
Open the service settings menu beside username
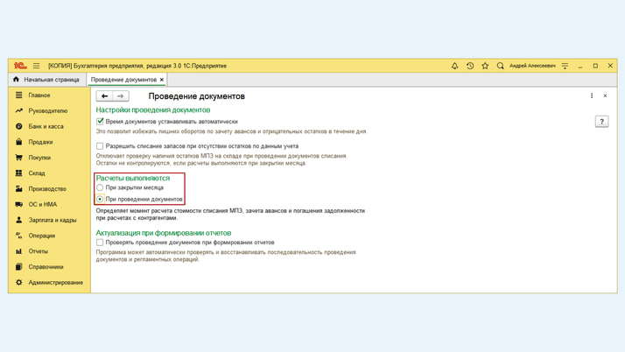(565, 66)
